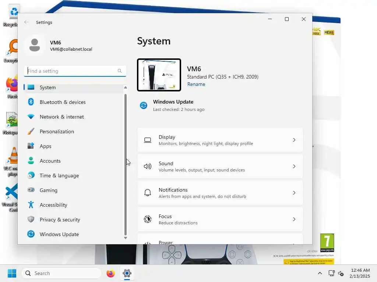The image size is (377, 282).
Task: Click the Focus icon
Action: coord(148,219)
